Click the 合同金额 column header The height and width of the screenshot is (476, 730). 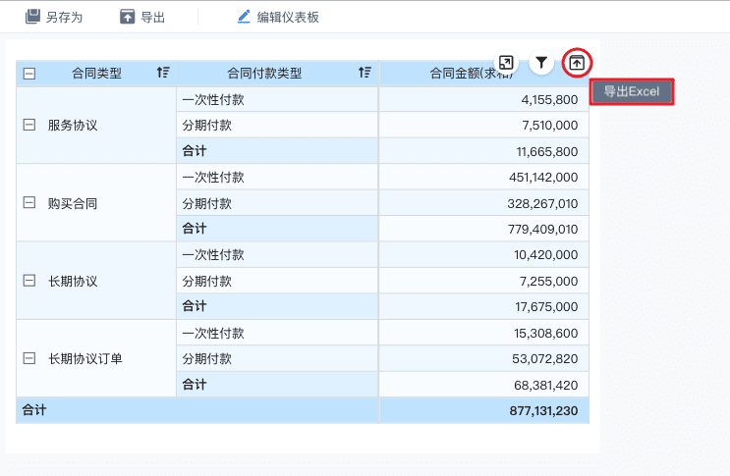tap(472, 73)
